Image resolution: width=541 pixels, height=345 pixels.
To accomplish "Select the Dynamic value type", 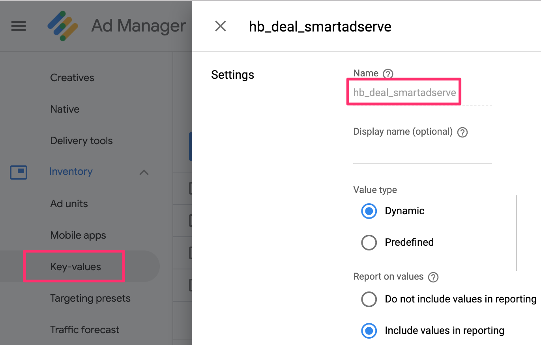I will [369, 211].
